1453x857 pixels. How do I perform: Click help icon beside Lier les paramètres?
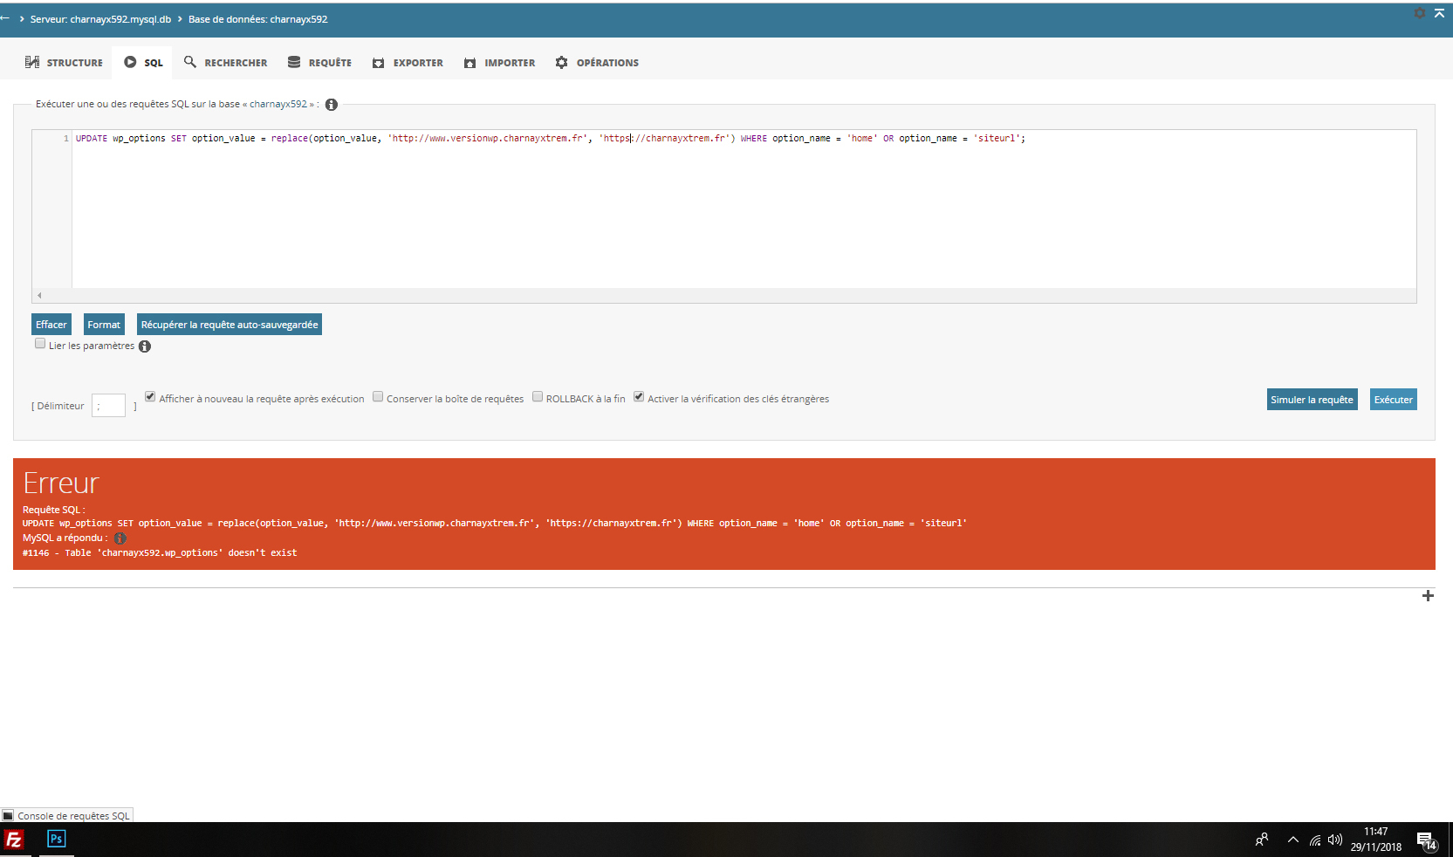point(145,346)
